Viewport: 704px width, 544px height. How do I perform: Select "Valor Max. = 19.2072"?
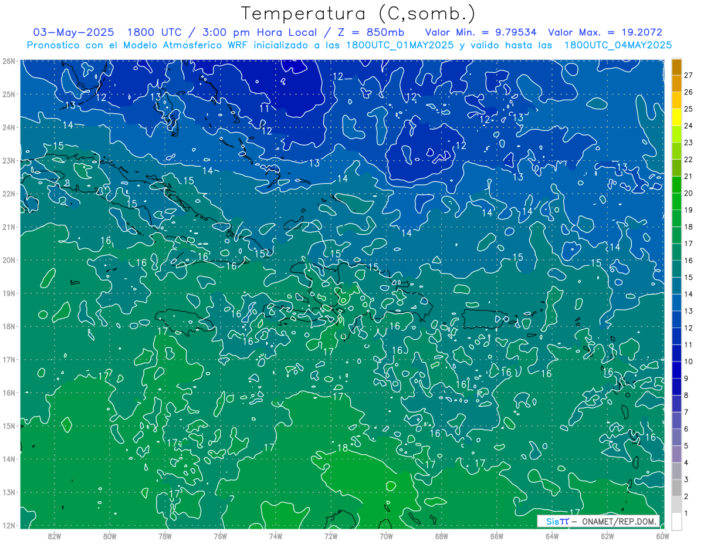pyautogui.click(x=605, y=32)
